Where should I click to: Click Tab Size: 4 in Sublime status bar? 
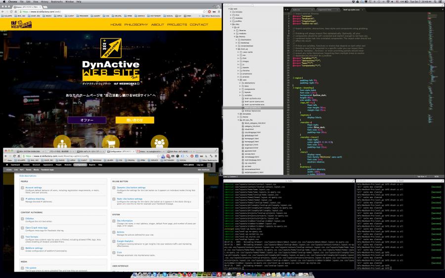click(x=422, y=177)
